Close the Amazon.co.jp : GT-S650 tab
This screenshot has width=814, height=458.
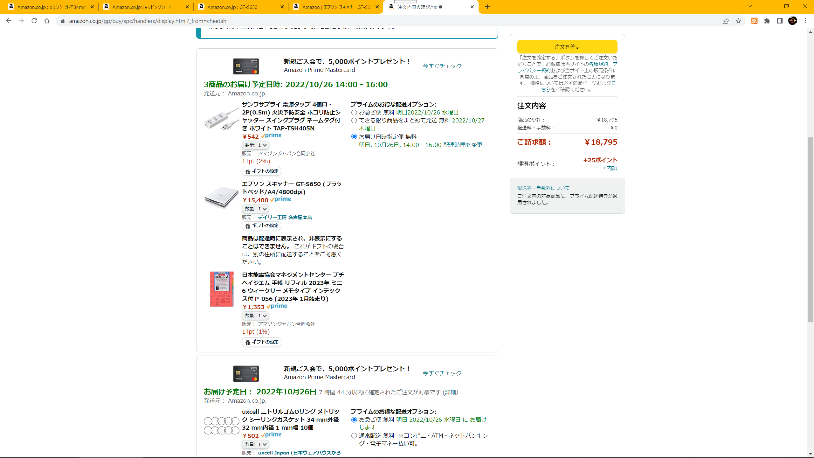tap(282, 7)
